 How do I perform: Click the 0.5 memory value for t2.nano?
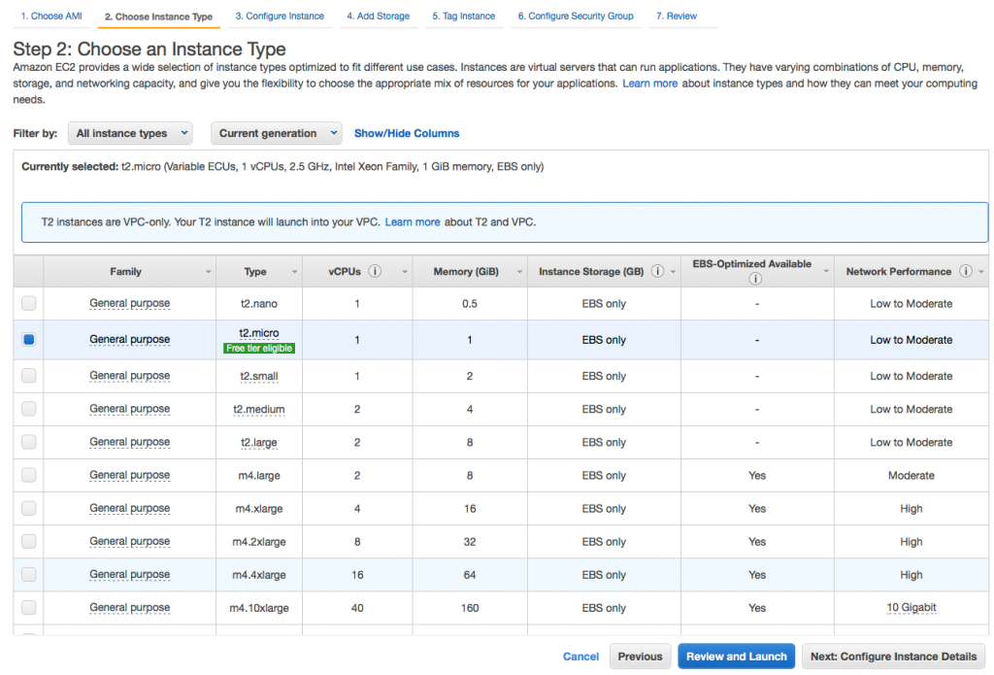click(x=469, y=303)
